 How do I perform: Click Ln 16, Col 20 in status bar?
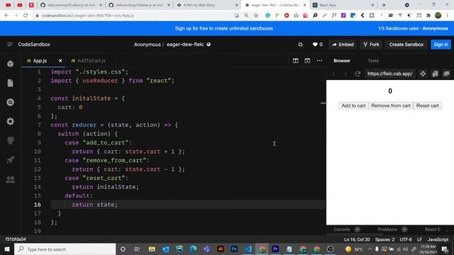click(357, 239)
